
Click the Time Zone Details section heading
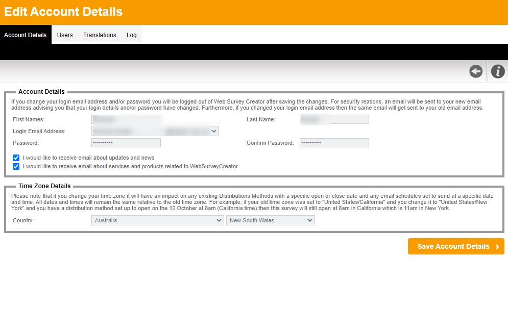[x=44, y=186]
